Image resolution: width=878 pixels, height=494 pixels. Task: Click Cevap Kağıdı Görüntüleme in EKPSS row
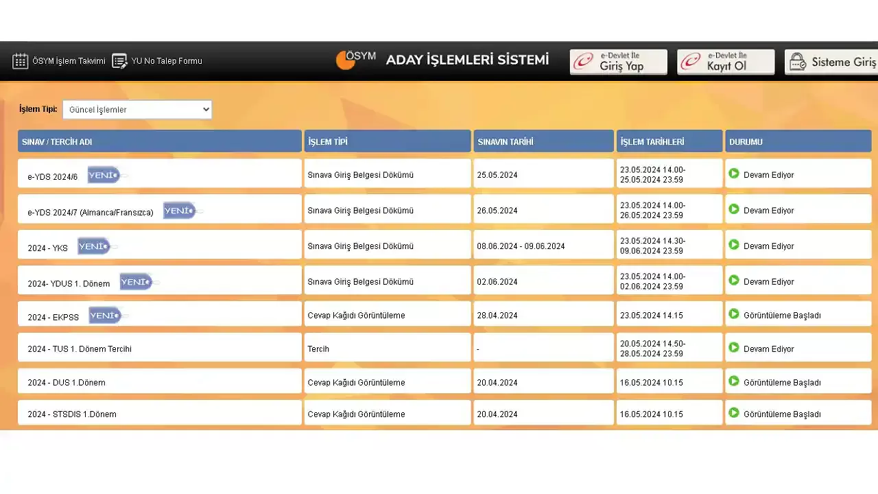[x=357, y=316]
